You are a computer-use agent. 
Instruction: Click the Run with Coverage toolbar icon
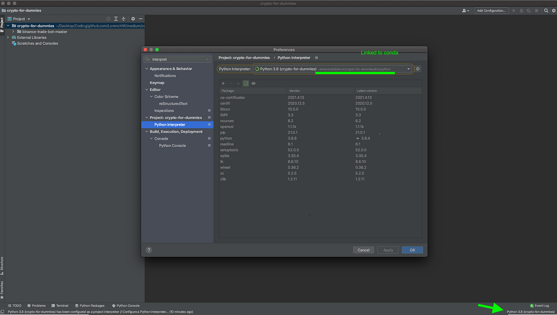coord(529,11)
